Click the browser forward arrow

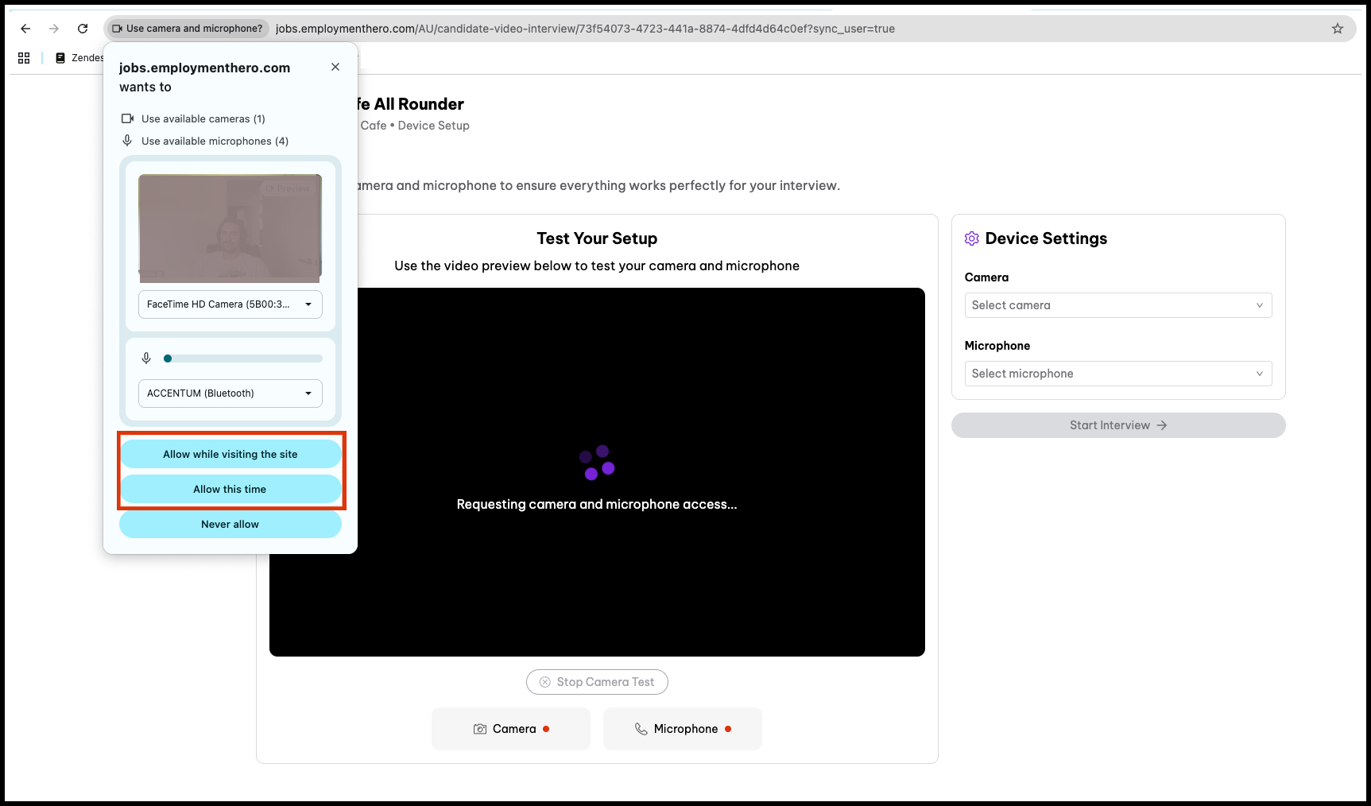54,29
